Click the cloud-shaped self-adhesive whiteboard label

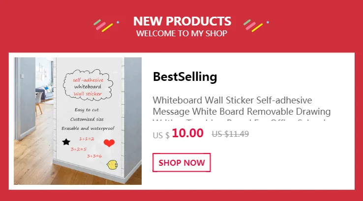tap(88, 85)
